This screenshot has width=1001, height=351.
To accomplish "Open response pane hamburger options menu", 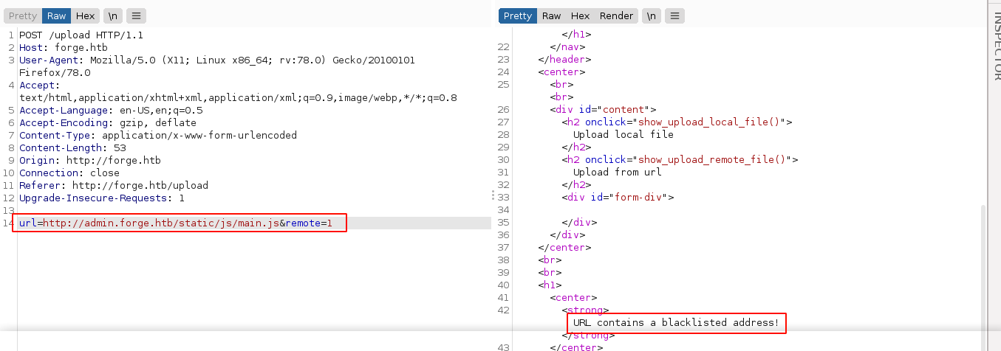I will (x=675, y=15).
